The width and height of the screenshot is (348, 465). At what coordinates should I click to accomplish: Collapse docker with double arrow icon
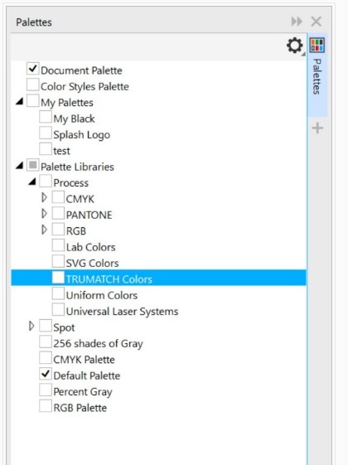tap(297, 22)
